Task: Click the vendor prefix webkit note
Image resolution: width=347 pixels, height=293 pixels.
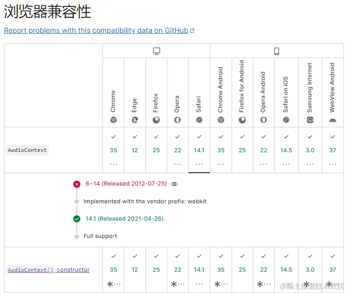Action: click(x=145, y=201)
